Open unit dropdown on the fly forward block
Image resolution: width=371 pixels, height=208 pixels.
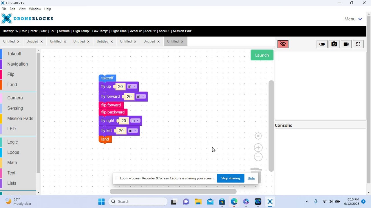click(x=140, y=96)
